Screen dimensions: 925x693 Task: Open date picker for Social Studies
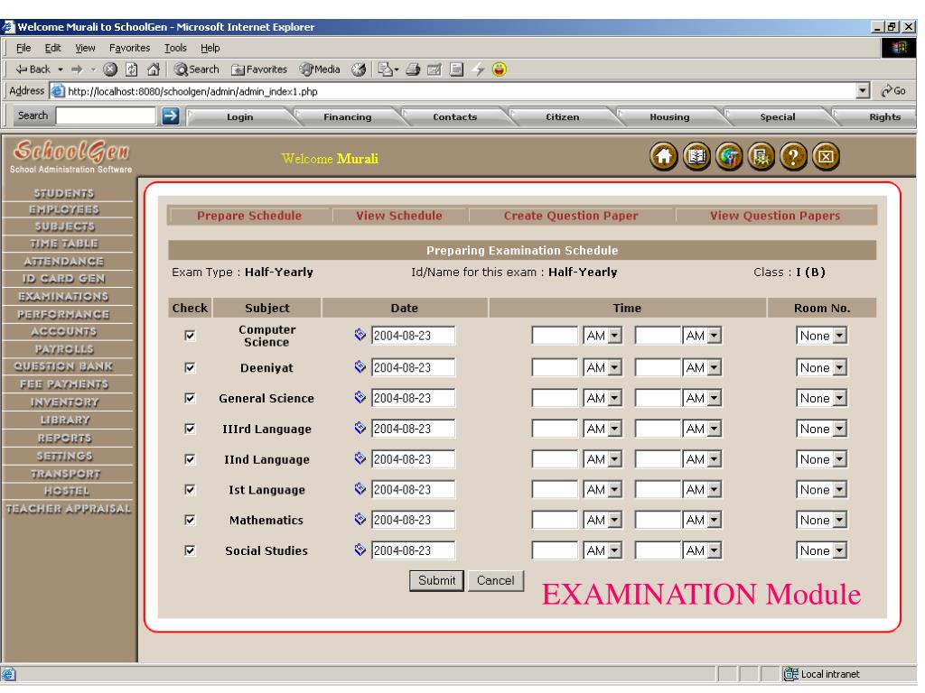click(x=360, y=550)
